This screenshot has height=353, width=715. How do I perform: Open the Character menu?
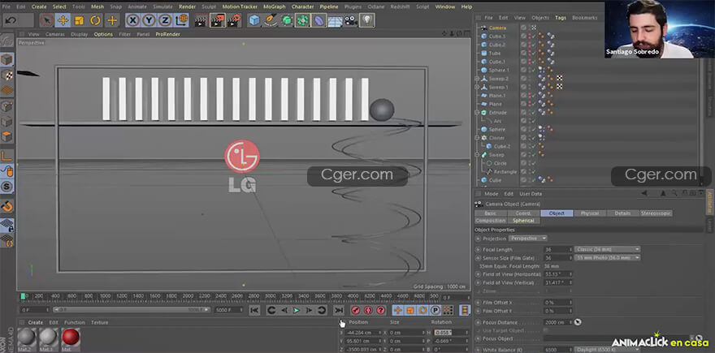pyautogui.click(x=303, y=6)
